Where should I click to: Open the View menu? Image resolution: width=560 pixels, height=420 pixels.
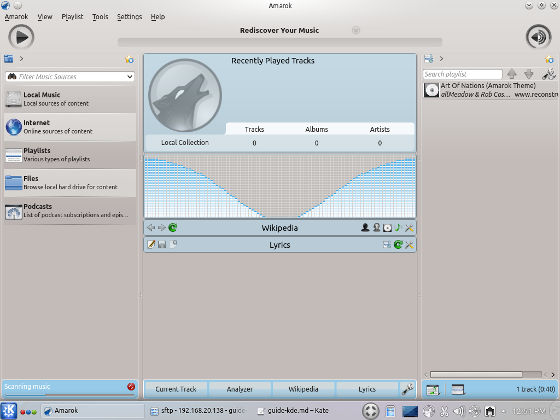45,17
